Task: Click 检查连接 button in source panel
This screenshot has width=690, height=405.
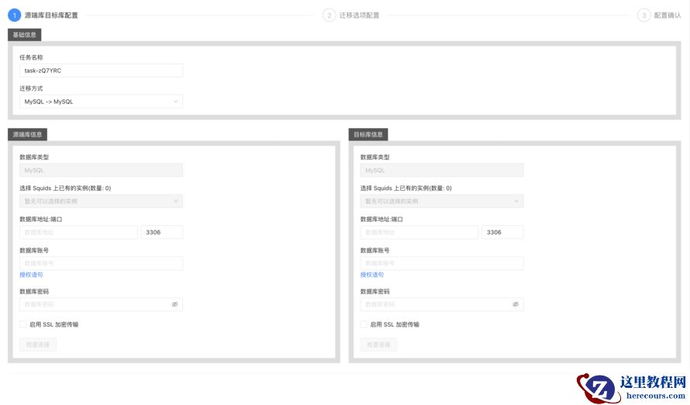Action: point(38,344)
